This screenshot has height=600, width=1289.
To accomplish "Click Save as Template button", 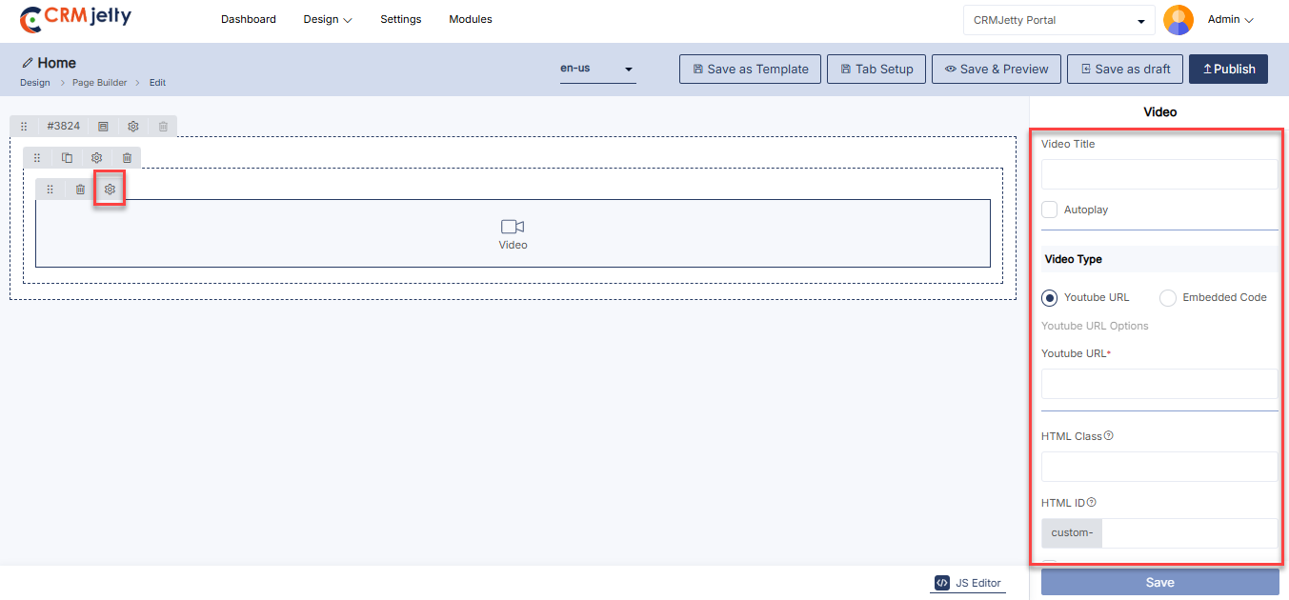I will (x=750, y=70).
